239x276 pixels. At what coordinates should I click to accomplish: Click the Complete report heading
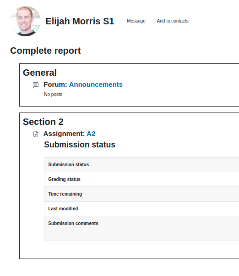(x=45, y=51)
